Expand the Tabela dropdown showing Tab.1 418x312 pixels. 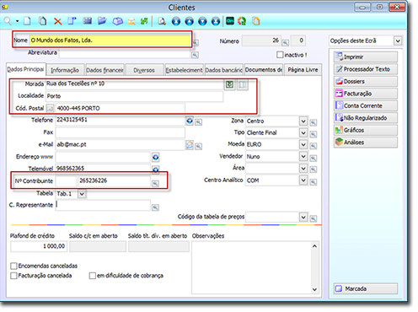point(82,194)
